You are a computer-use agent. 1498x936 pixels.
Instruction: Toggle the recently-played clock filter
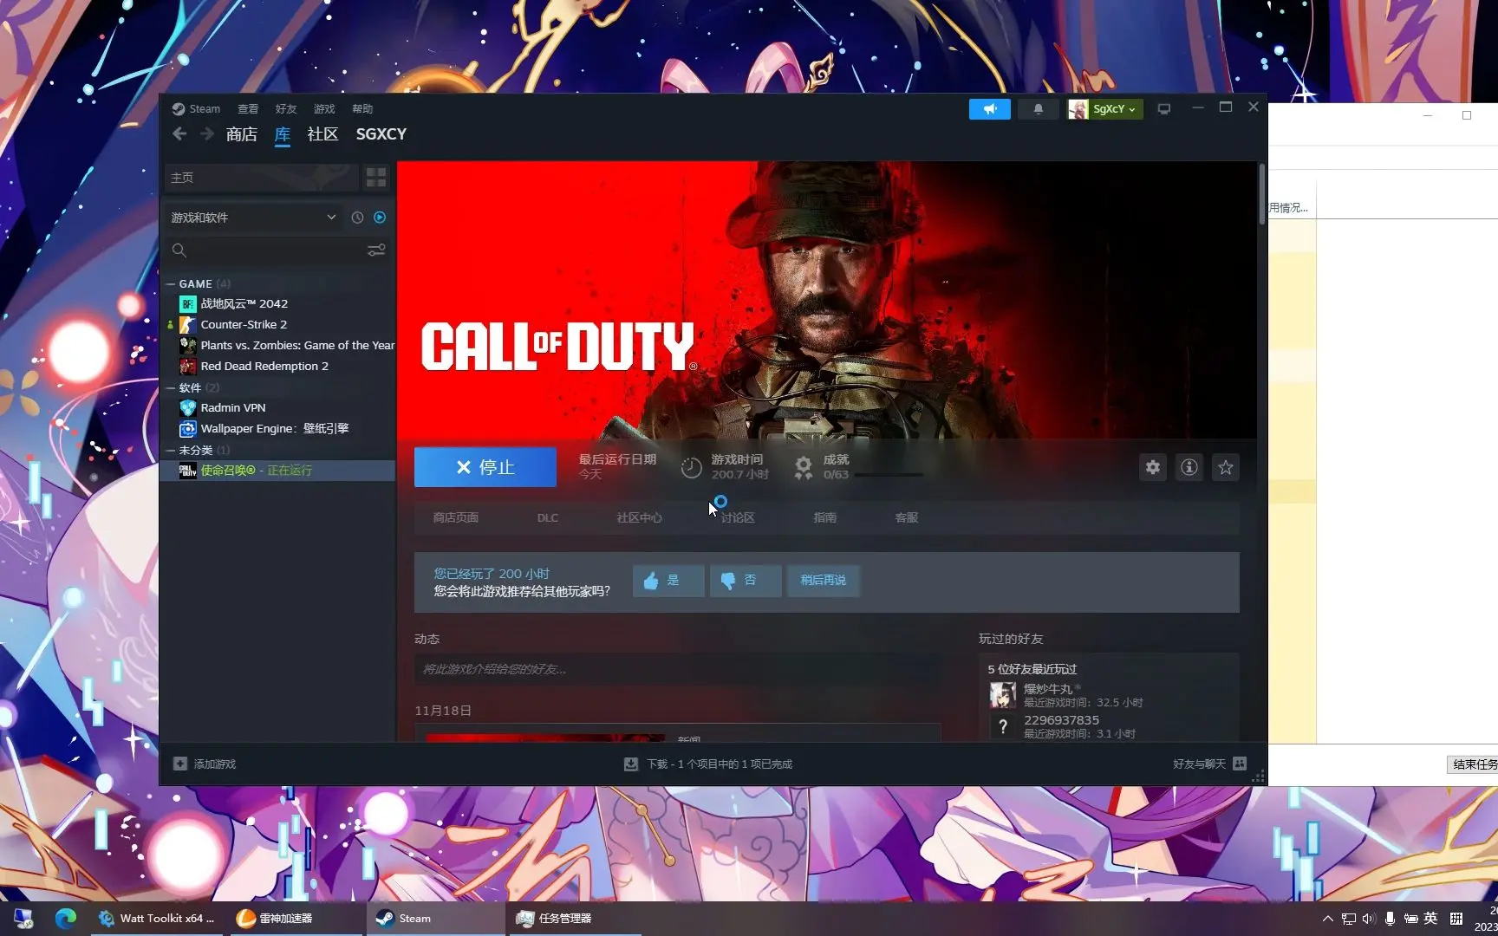point(357,218)
